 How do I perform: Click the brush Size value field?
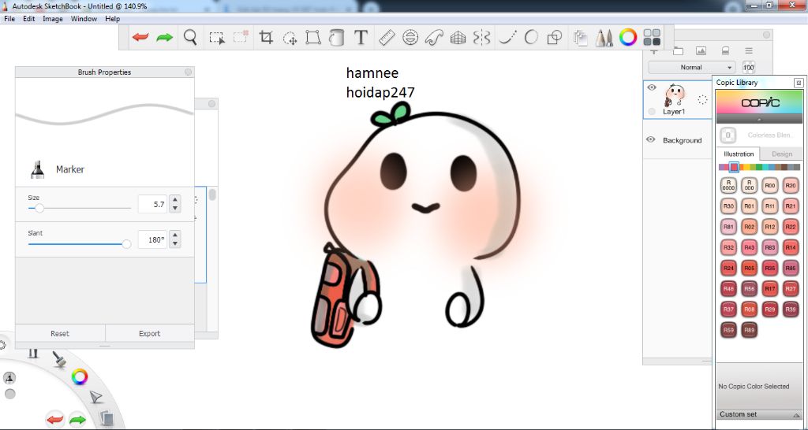coord(152,204)
